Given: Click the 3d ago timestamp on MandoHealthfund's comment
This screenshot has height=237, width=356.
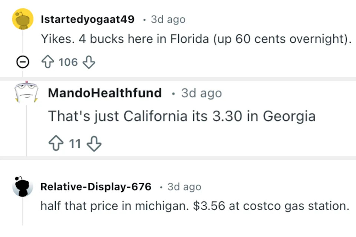Looking at the screenshot, I should pyautogui.click(x=201, y=93).
